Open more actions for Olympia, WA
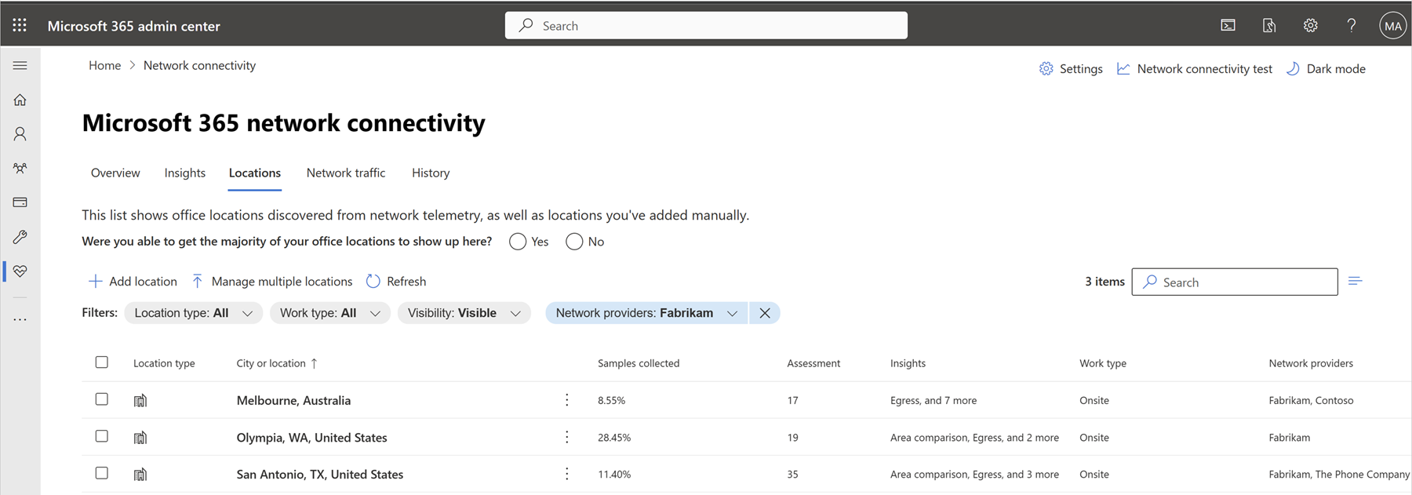1412x495 pixels. 567,437
